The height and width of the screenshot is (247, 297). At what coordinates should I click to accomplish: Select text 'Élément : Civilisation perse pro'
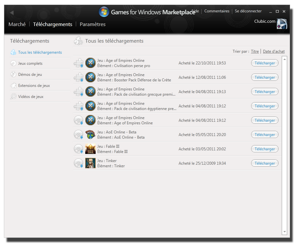pos(124,66)
